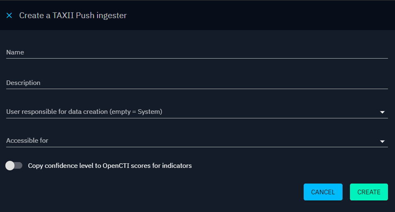395x212 pixels.
Task: Click the arrow icon on Accessible for
Action: click(x=382, y=141)
